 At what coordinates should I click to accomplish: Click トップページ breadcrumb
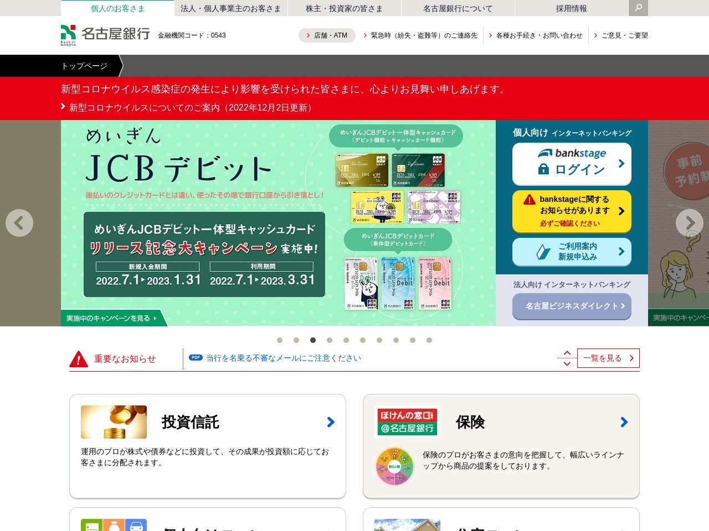(x=84, y=66)
